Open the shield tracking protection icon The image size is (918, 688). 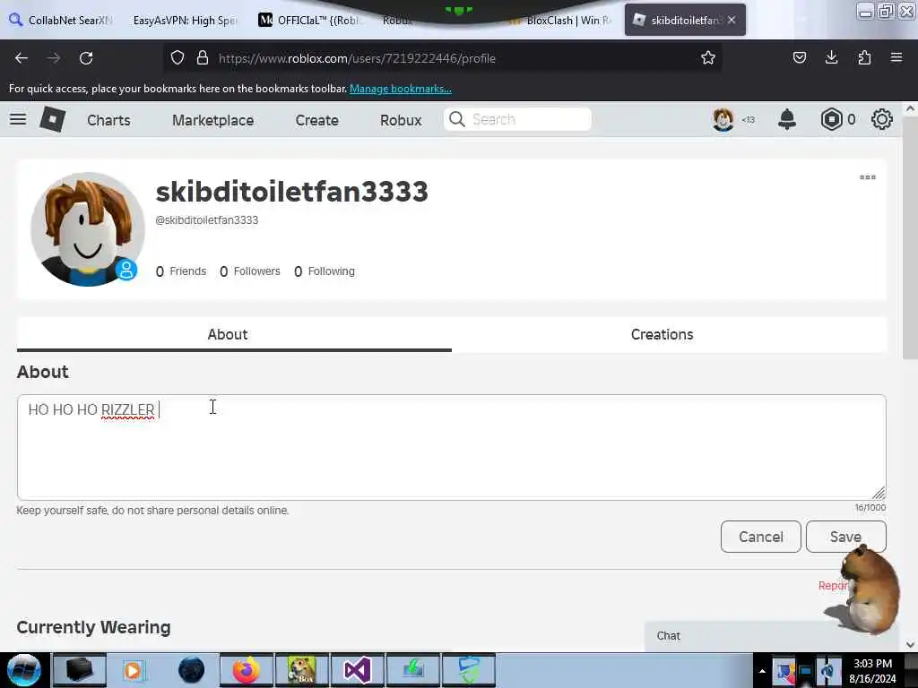(x=178, y=58)
